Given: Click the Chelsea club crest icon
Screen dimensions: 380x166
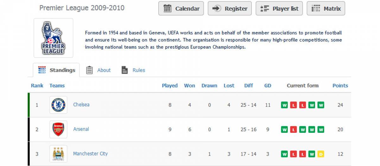Looking at the screenshot, I should pos(58,105).
